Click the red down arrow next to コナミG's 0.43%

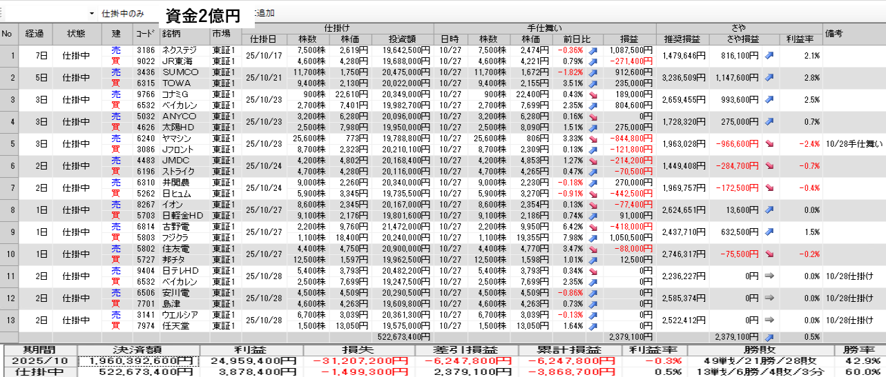tap(593, 94)
